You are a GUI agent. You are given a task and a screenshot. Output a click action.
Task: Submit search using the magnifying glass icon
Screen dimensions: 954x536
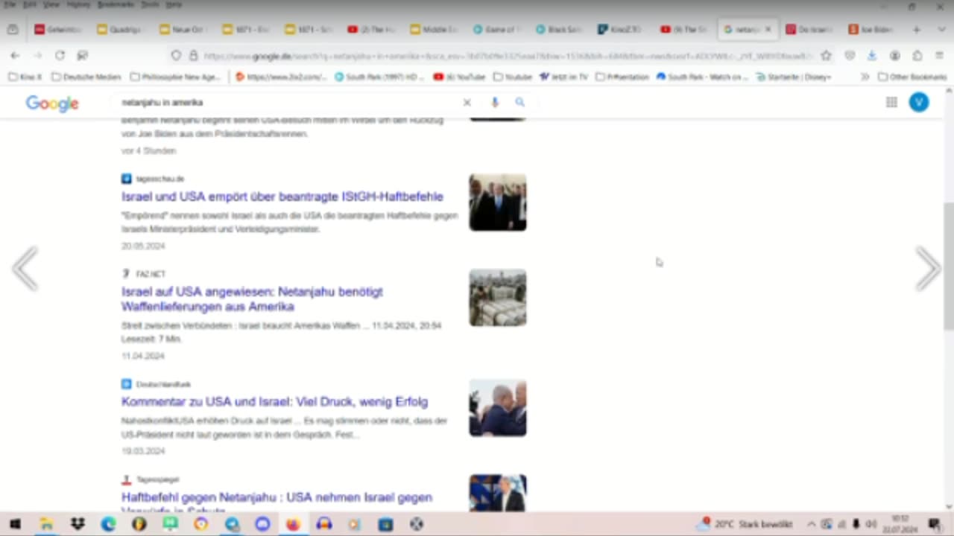click(x=519, y=103)
